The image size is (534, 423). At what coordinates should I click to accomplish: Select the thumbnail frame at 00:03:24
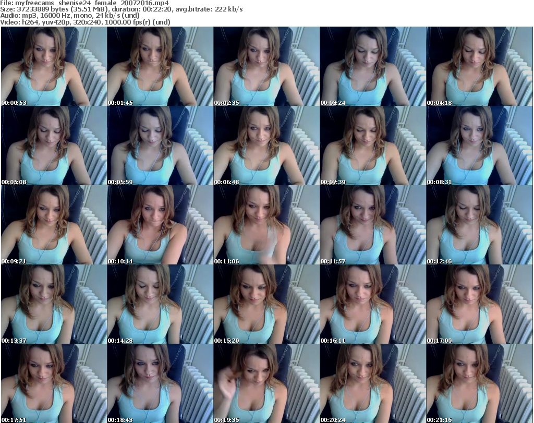372,66
